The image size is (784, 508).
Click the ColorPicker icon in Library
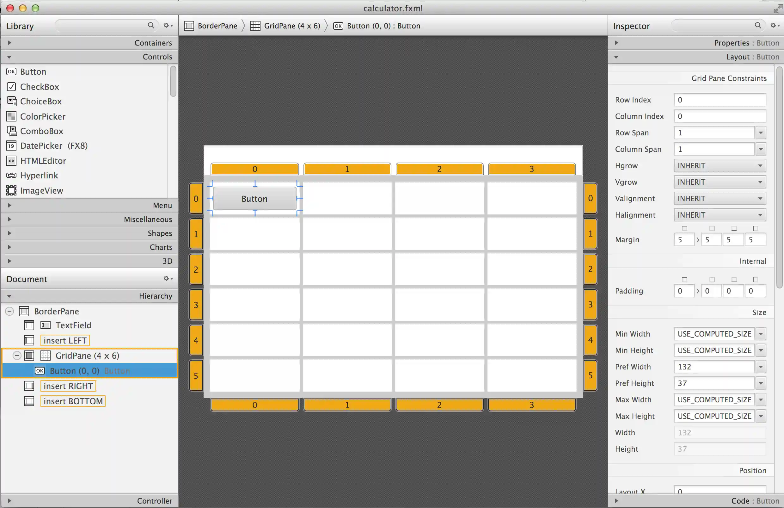[x=11, y=116]
